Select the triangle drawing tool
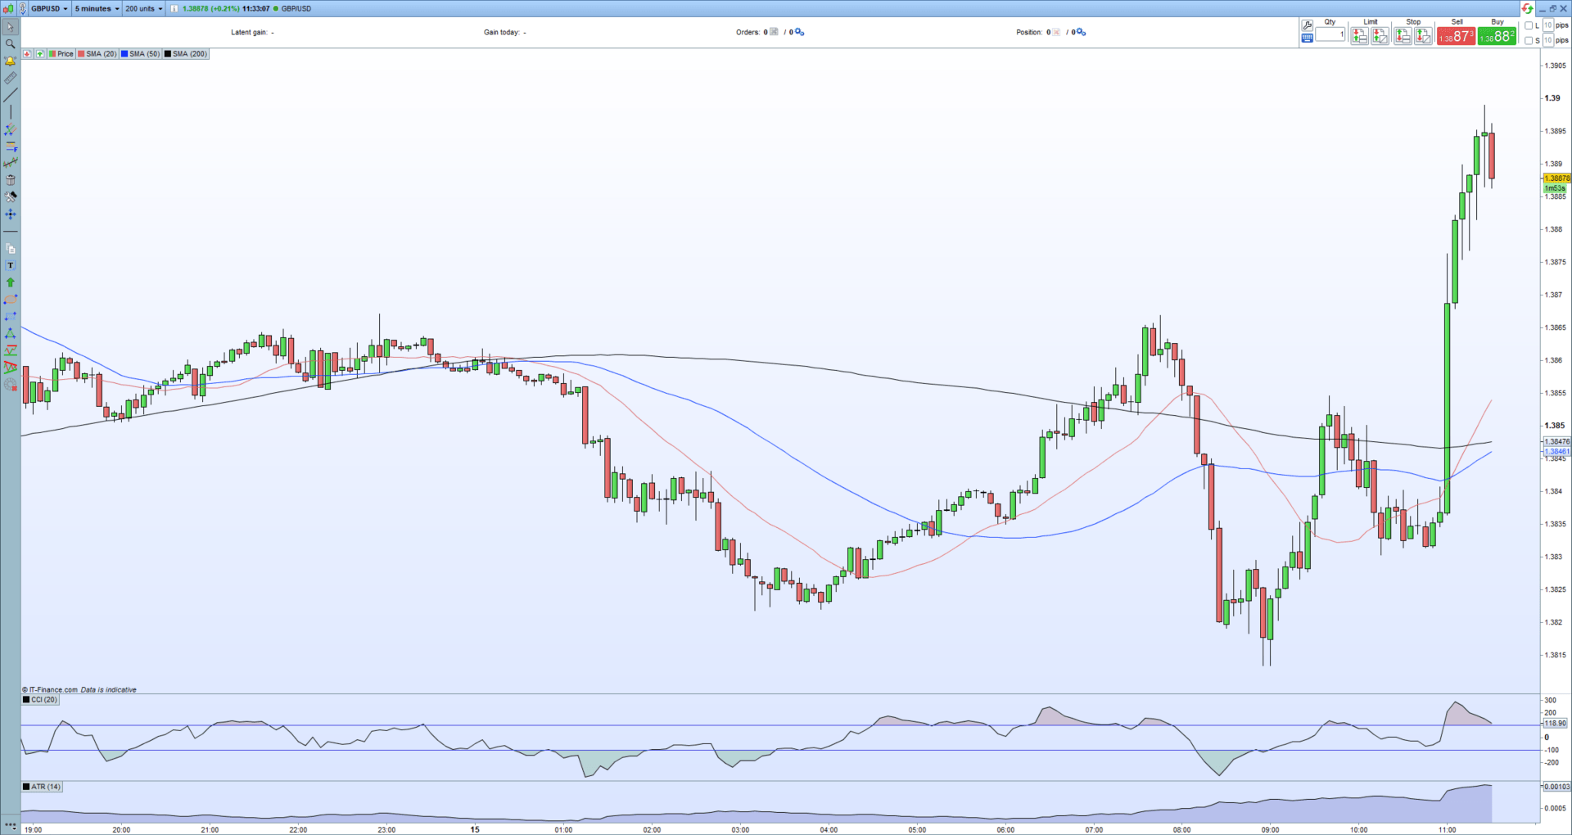 (11, 333)
